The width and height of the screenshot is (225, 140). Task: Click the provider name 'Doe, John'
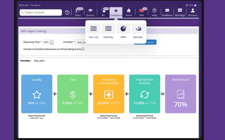(39, 61)
